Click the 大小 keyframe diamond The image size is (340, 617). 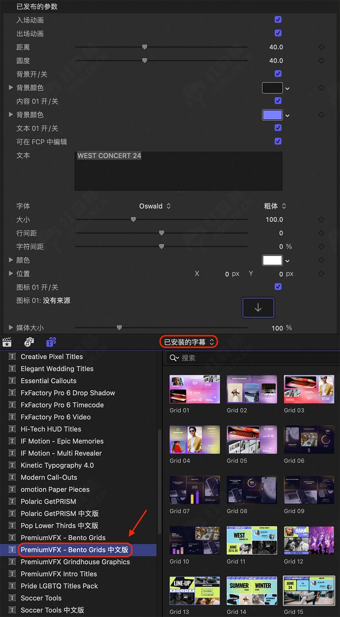point(321,219)
